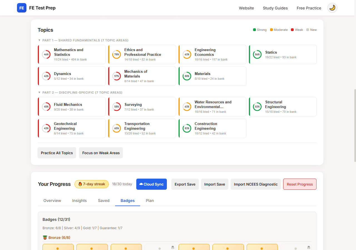Click the 46% progress ring for Mathematics and Statistics
This screenshot has width=356, height=250.
[x=46, y=54]
